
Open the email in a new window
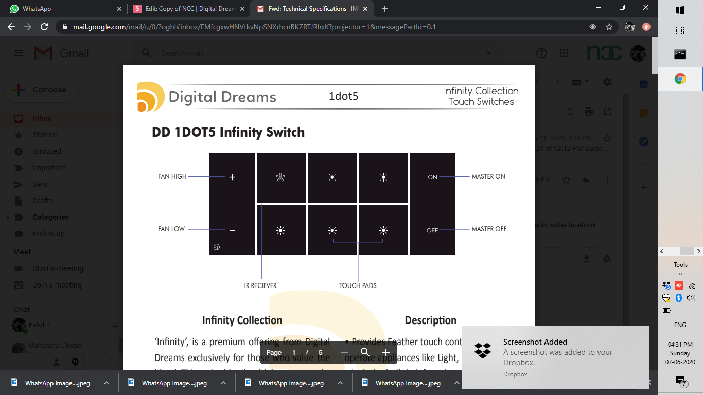tap(607, 112)
